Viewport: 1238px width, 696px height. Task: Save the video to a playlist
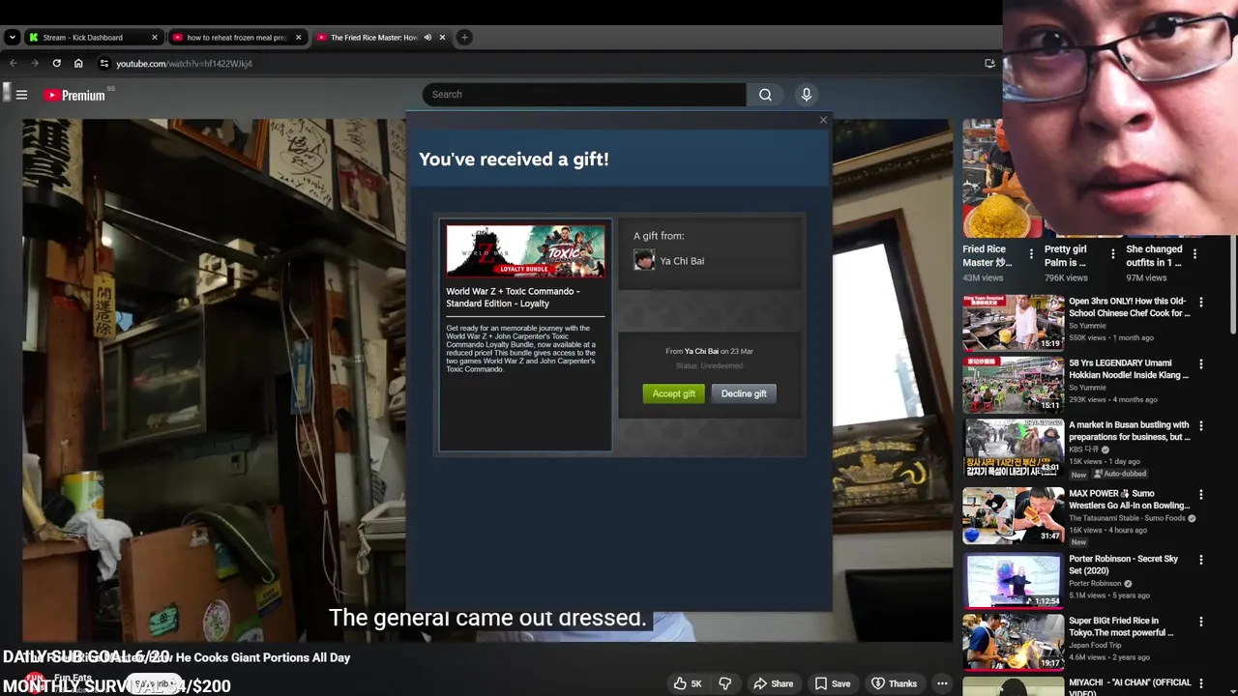click(x=832, y=683)
